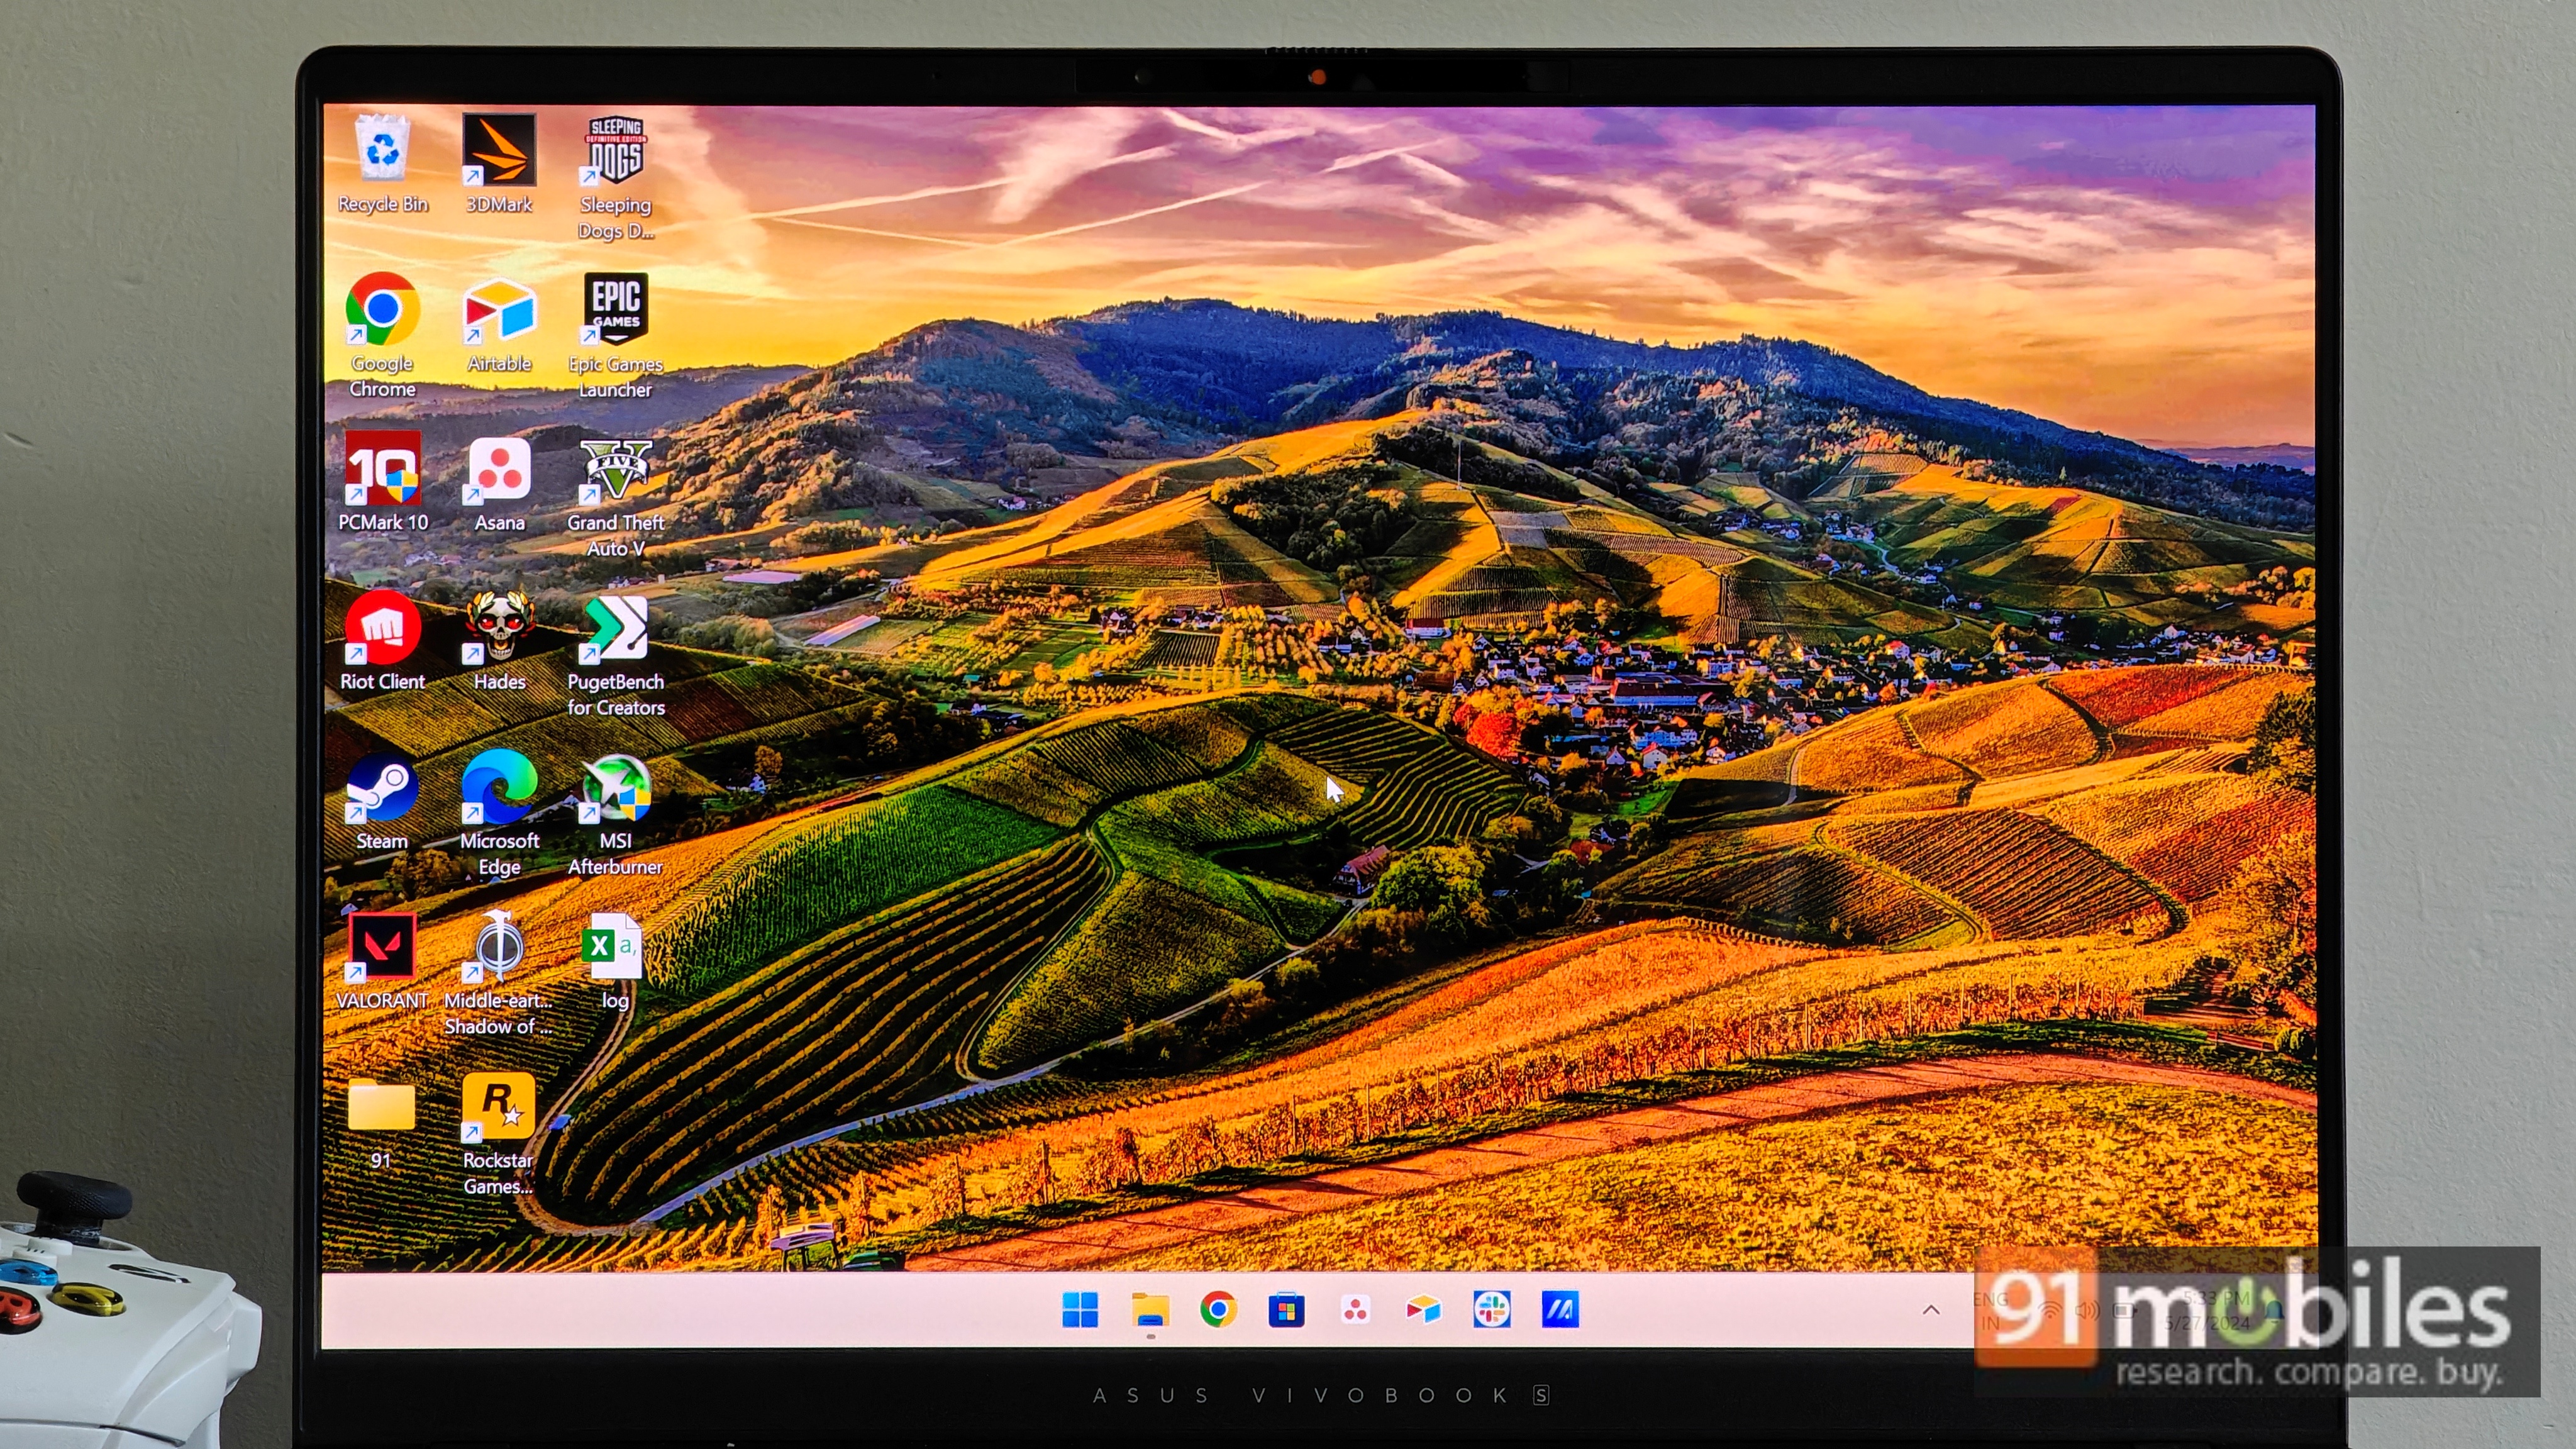Open the Windows Start menu
Screen dimensions: 2576x1449
(x=1080, y=1310)
